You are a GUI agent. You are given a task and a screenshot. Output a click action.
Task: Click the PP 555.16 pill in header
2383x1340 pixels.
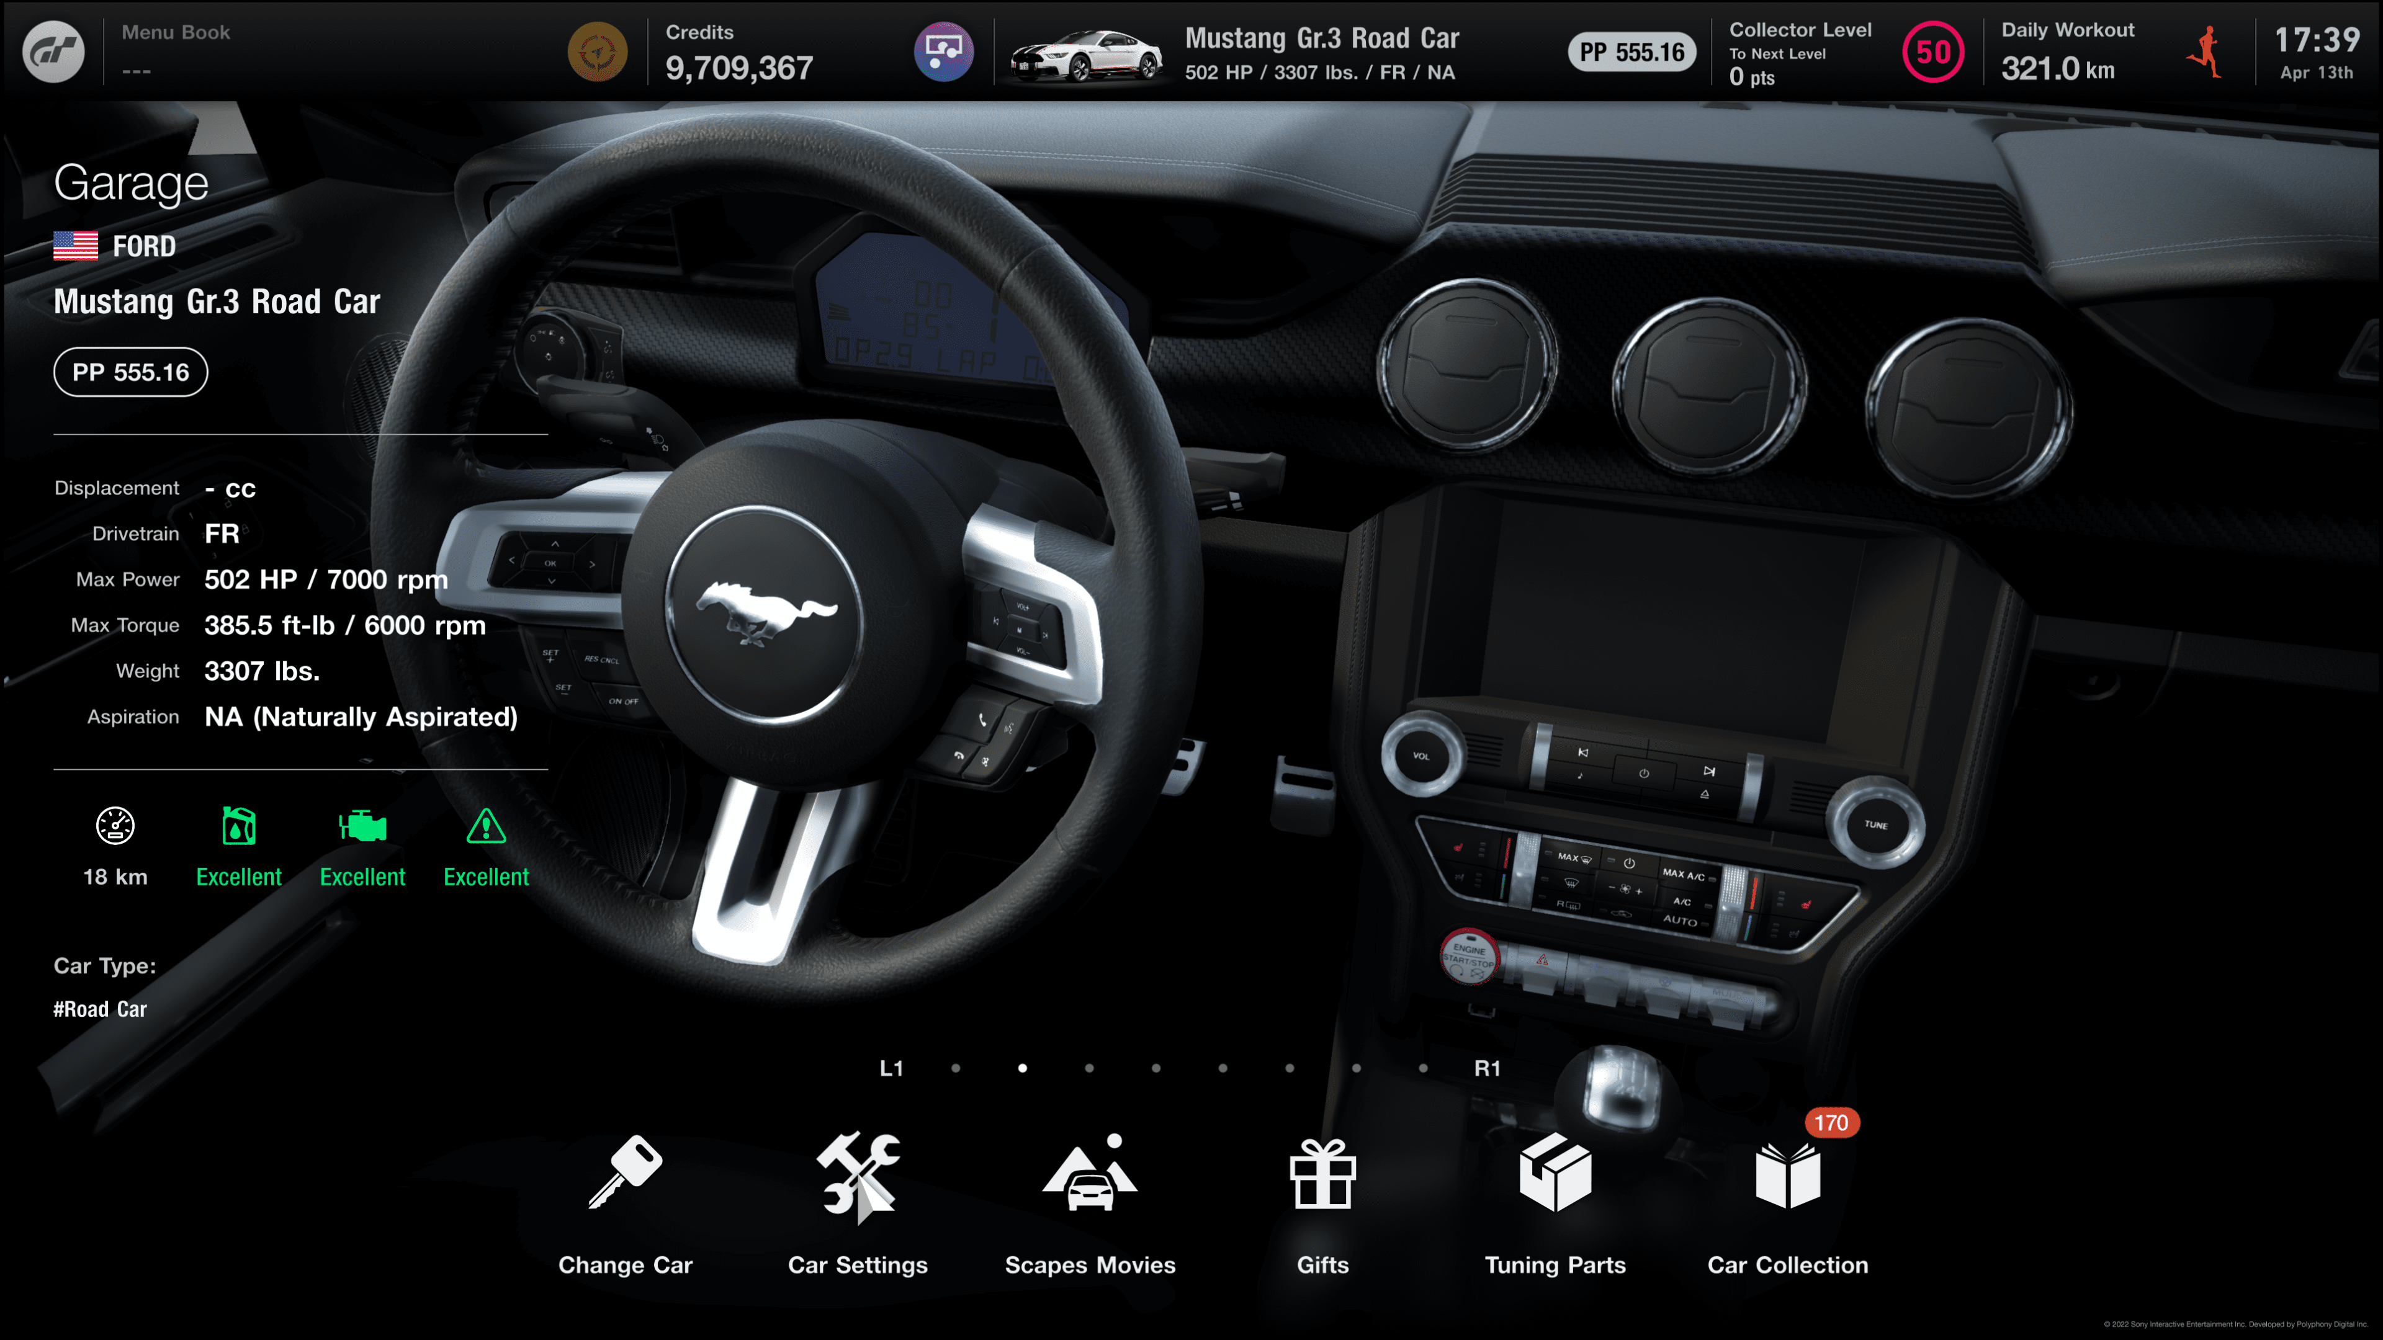point(1632,51)
